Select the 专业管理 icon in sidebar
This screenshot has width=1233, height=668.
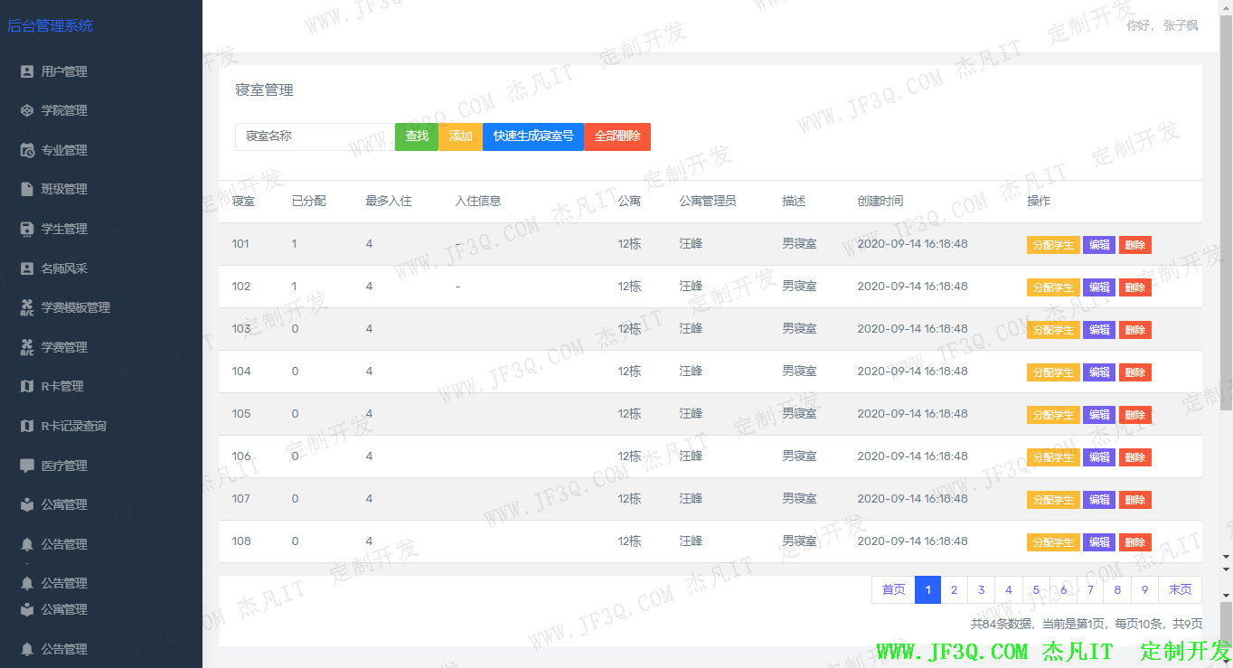[27, 150]
